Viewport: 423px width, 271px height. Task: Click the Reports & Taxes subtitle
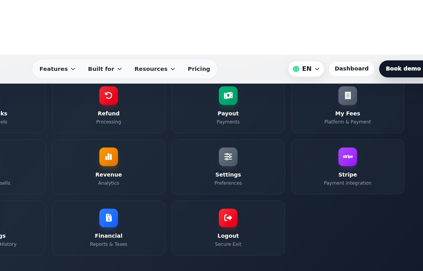click(108, 244)
